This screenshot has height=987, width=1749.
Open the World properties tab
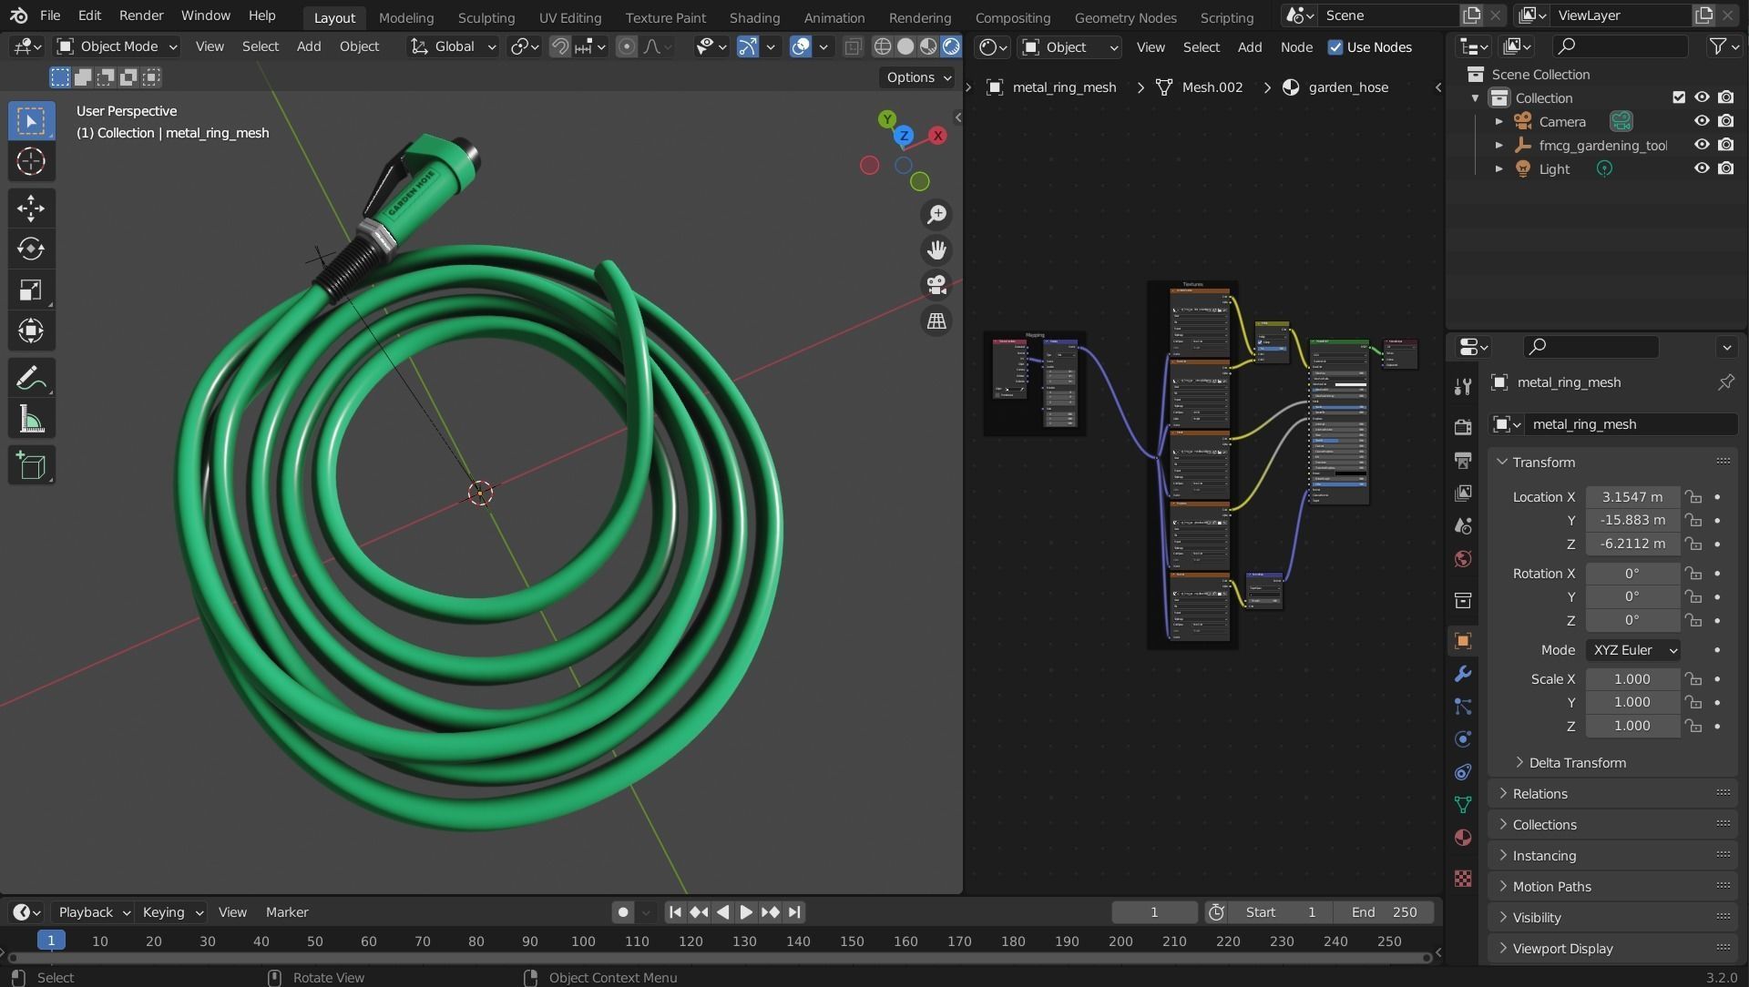click(x=1463, y=558)
